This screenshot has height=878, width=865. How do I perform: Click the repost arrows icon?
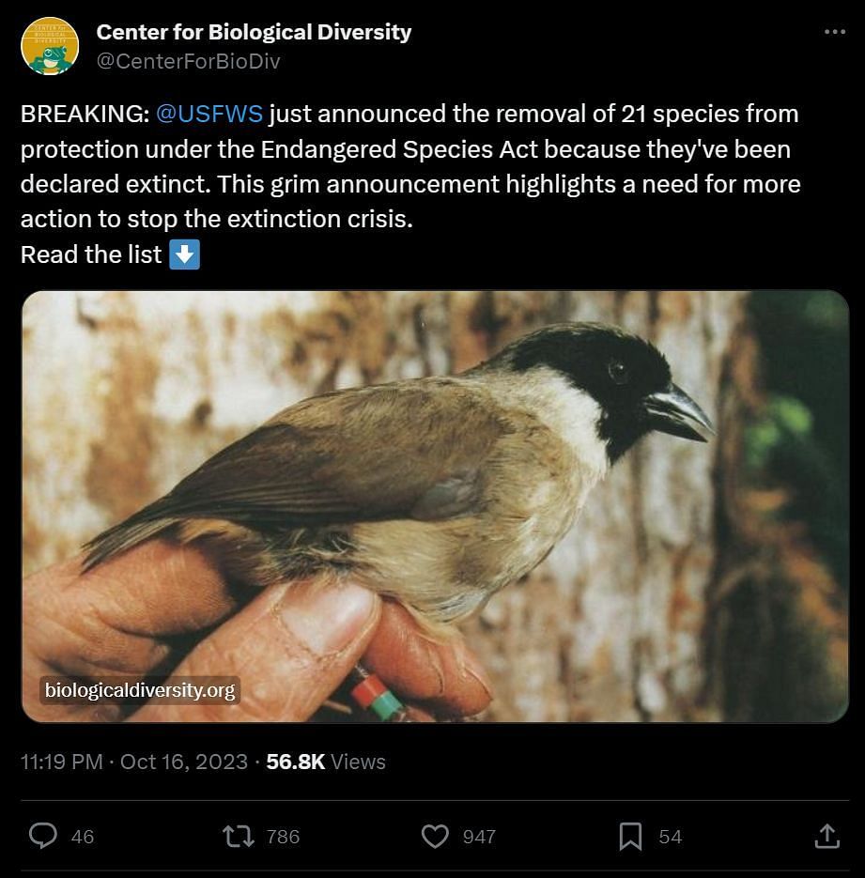click(239, 836)
